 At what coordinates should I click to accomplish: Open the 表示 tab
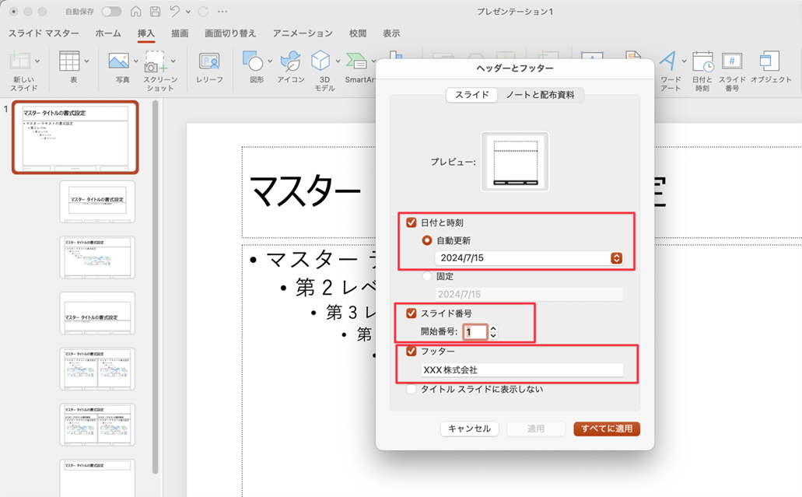click(391, 33)
